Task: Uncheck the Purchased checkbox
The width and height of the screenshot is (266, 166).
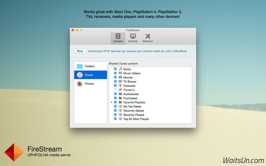Action: click(115, 98)
